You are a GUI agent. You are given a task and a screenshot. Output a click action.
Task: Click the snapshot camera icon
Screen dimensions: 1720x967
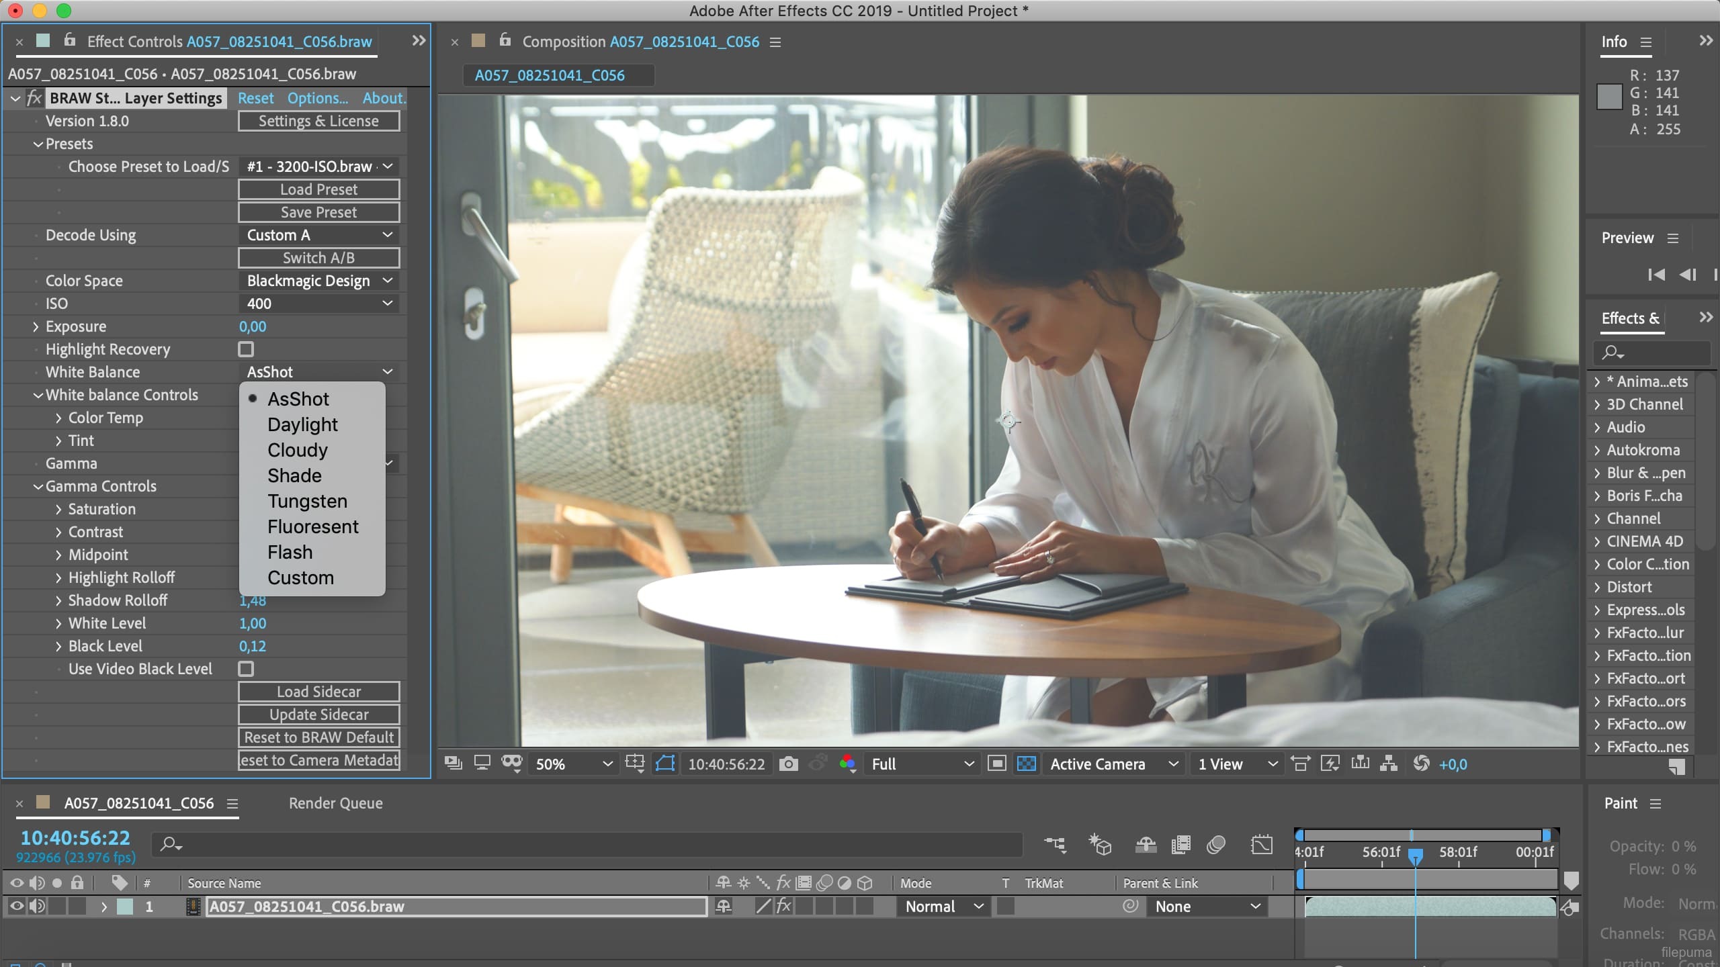click(x=788, y=764)
